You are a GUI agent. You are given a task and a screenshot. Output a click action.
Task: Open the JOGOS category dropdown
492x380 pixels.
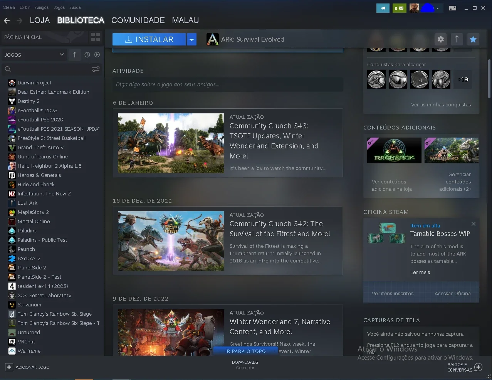(34, 55)
